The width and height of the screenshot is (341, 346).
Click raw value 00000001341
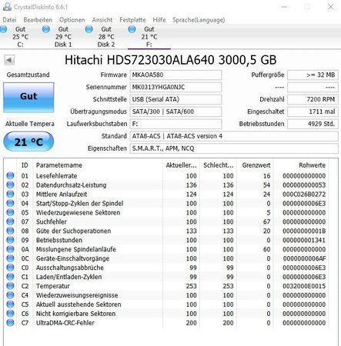(304, 240)
